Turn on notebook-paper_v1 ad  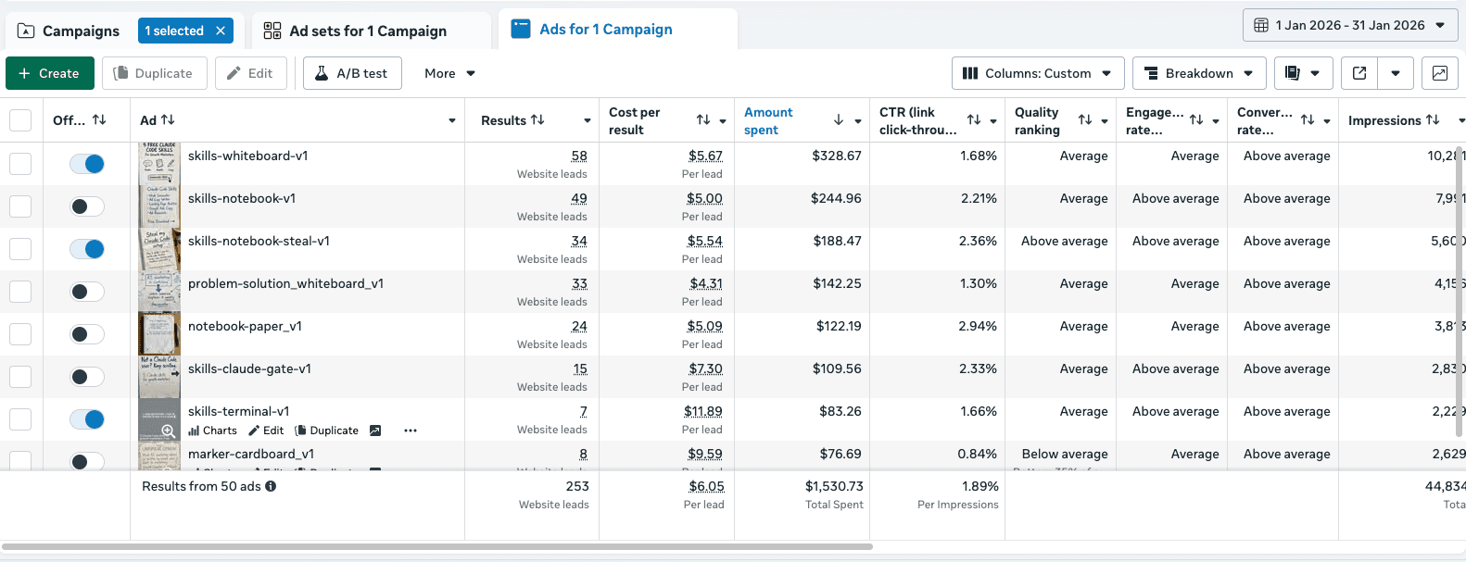pos(87,334)
